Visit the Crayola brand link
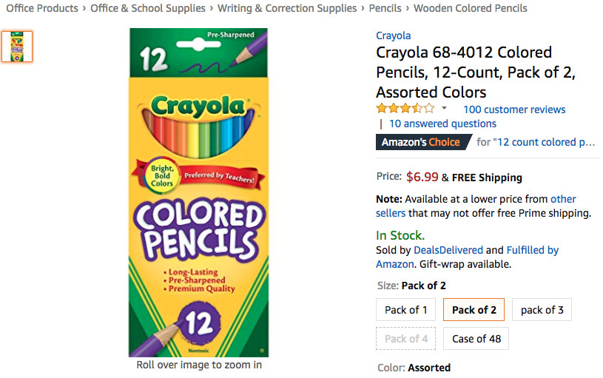The image size is (603, 378). 393,36
